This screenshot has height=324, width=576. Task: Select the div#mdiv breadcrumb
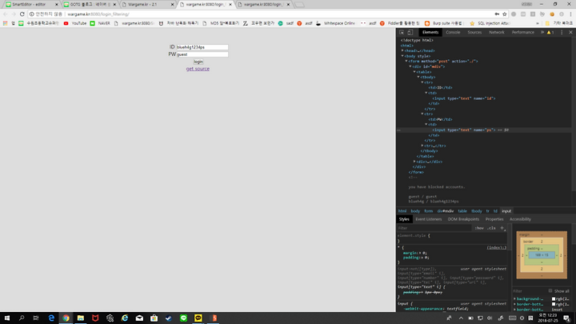point(446,211)
